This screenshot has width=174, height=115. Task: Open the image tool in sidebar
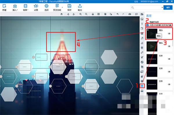click(142, 19)
